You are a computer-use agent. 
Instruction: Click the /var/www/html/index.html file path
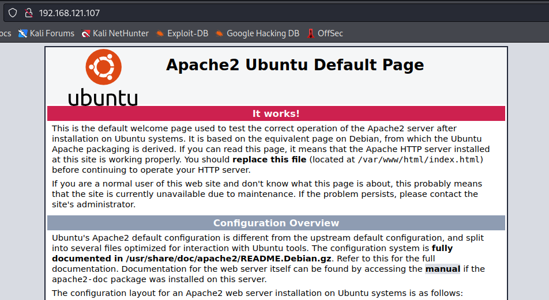click(418, 160)
